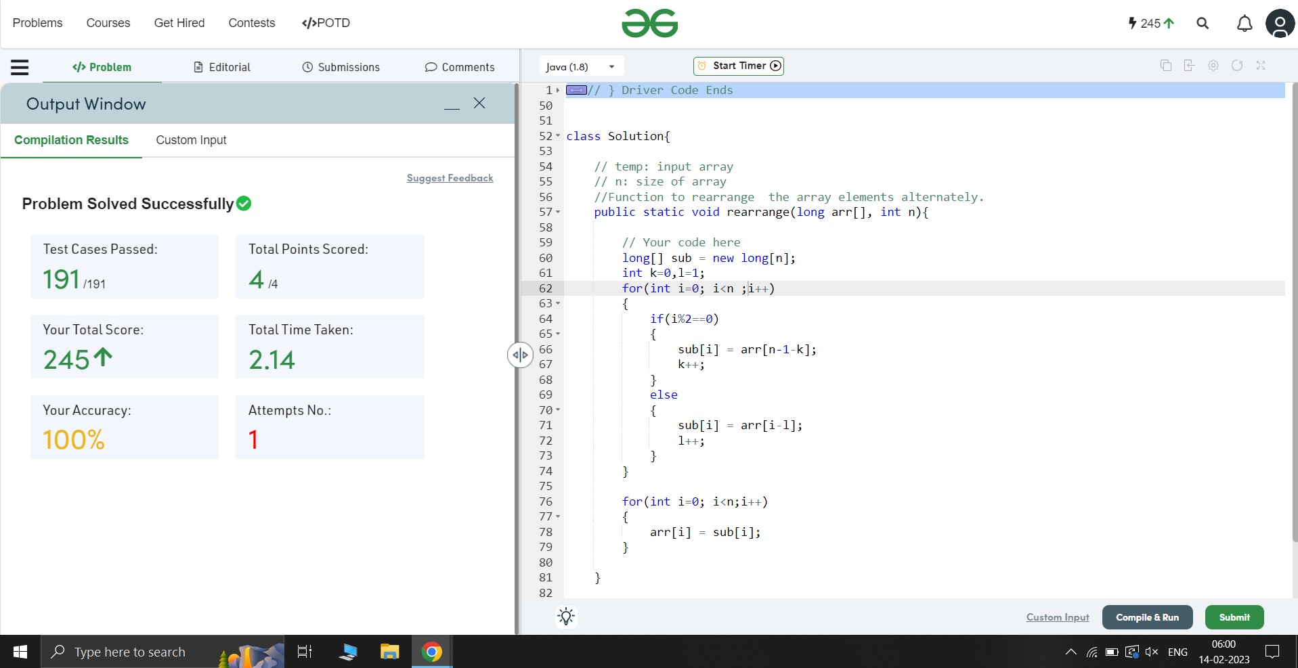
Task: Switch to the Comments tab
Action: tap(460, 67)
